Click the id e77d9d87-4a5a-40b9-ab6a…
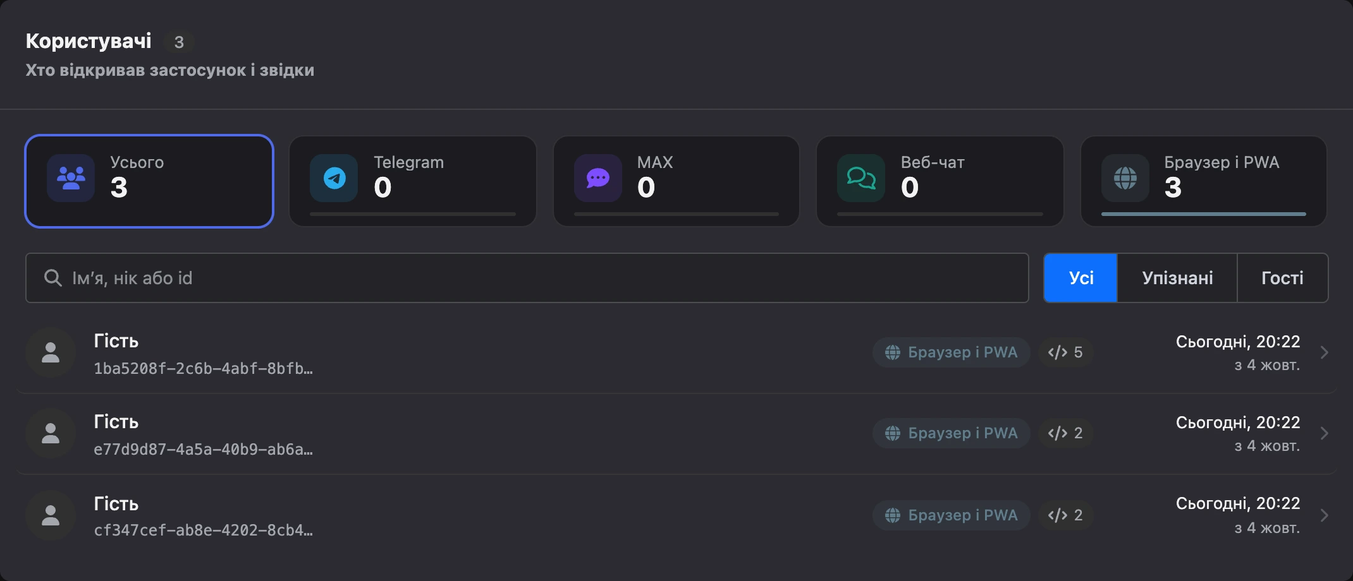 203,450
